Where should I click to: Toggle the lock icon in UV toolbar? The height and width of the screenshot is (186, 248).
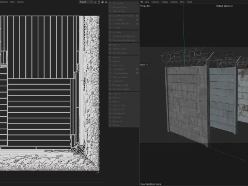99,2
